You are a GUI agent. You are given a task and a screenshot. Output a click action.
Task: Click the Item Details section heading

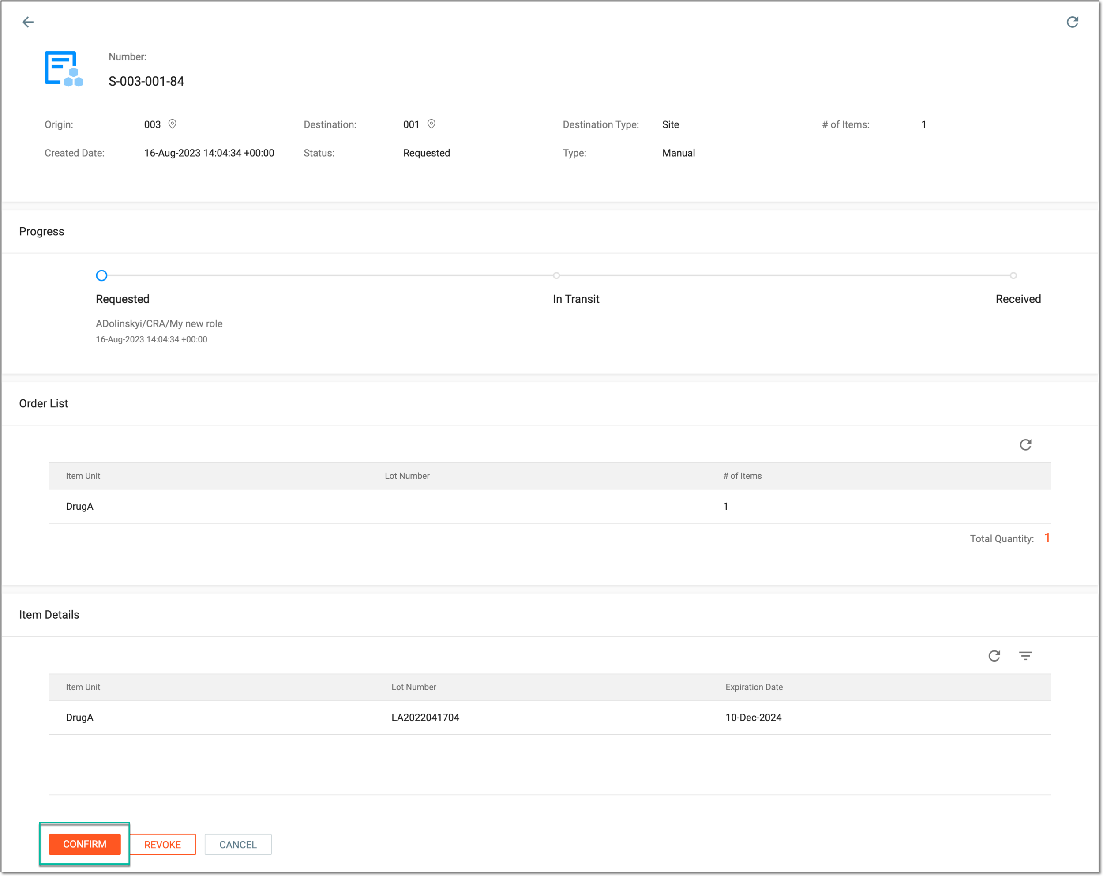pyautogui.click(x=49, y=615)
